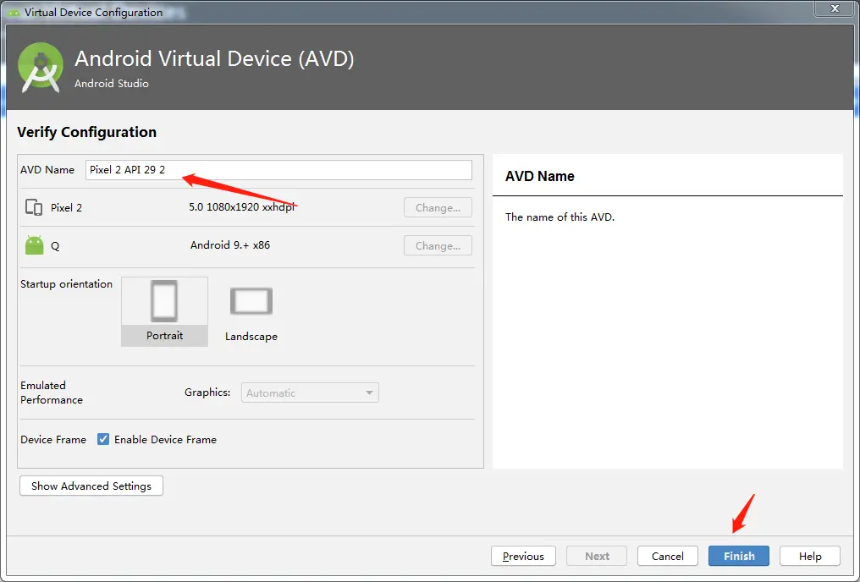Screen dimensions: 860x582
Task: Click Finish to create the AVD
Action: (x=739, y=556)
